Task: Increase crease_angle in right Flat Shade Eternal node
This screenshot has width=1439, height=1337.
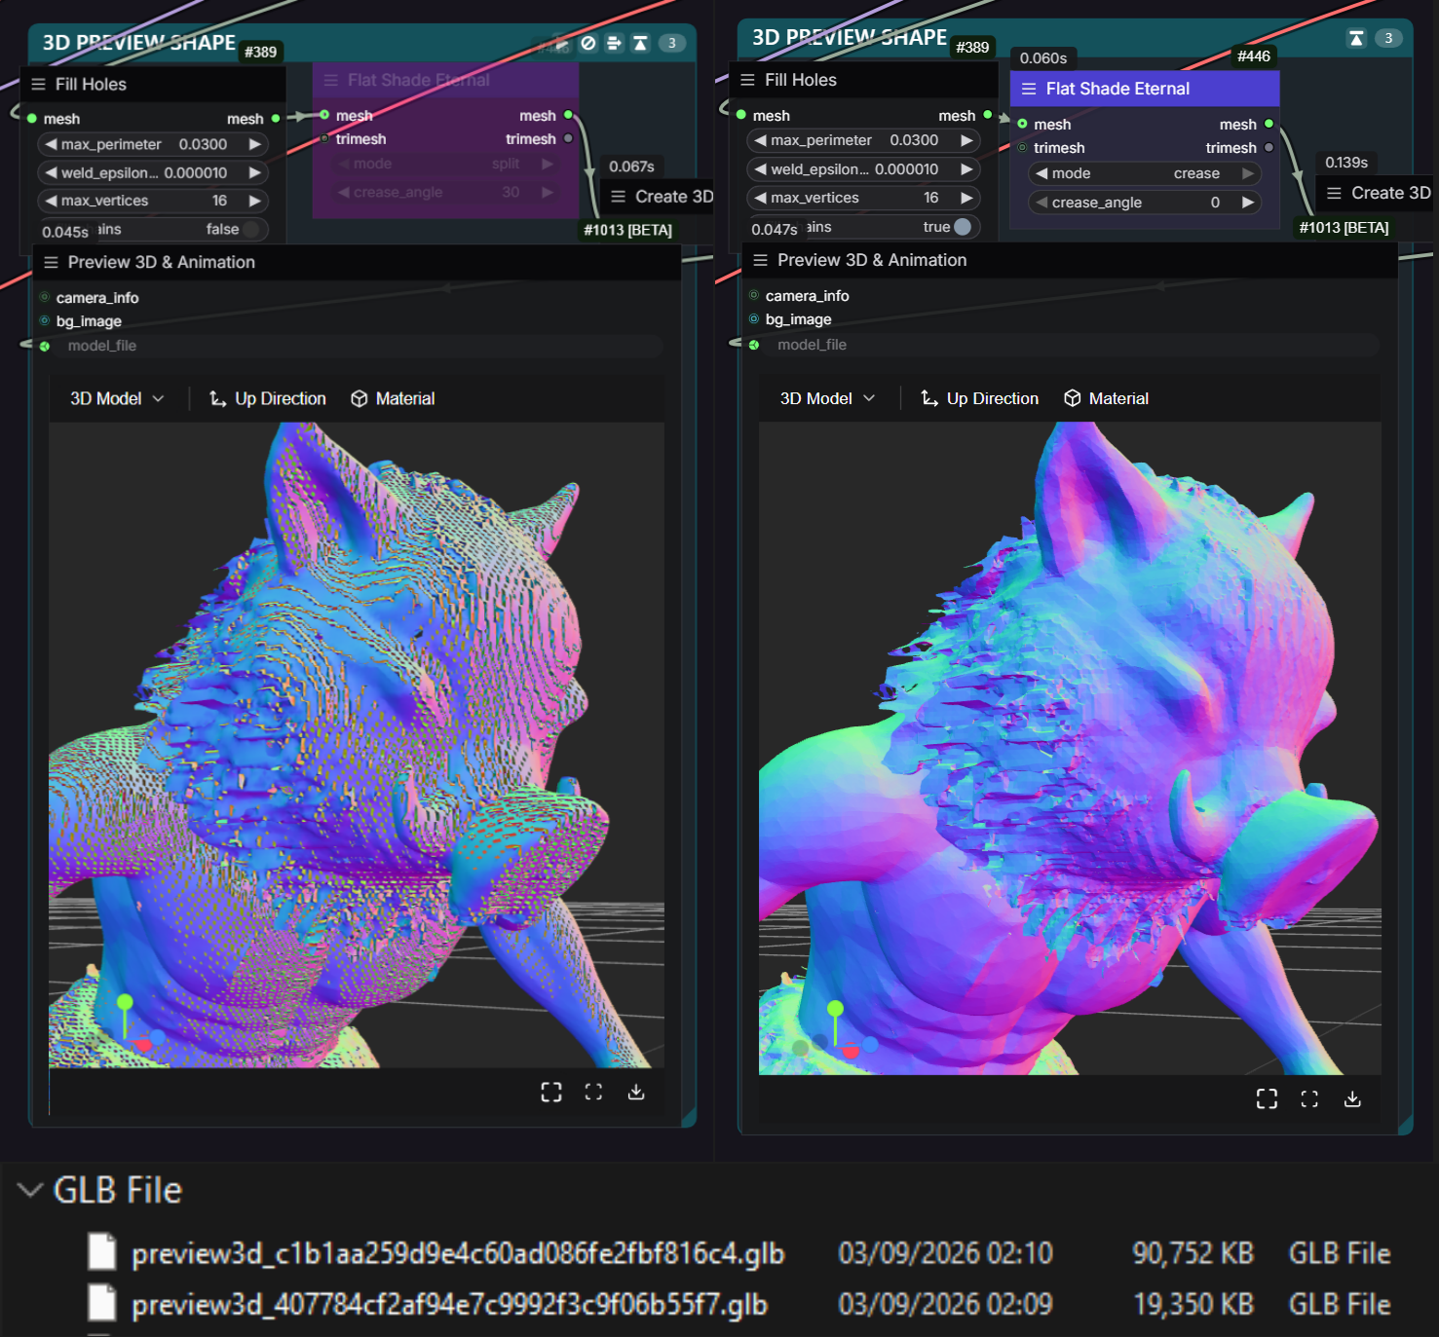Action: pyautogui.click(x=1248, y=203)
